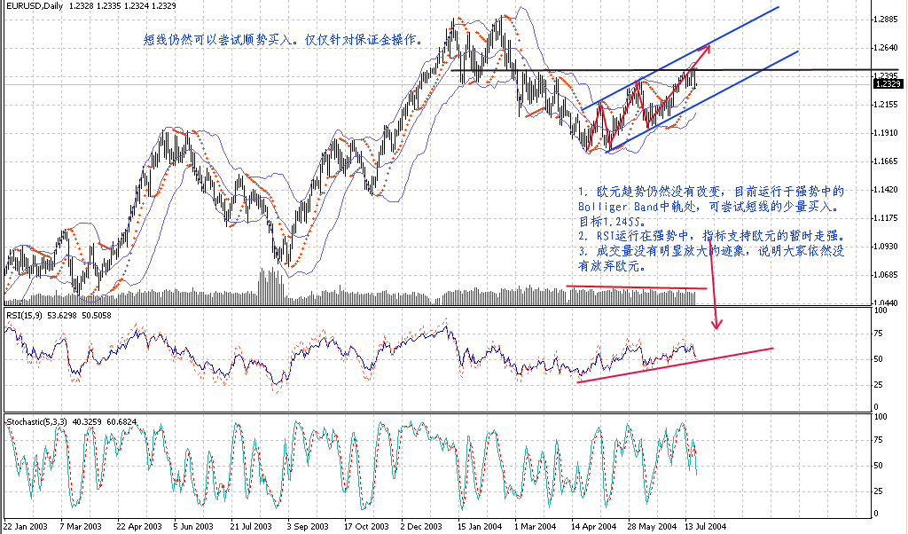
Task: Click the blue Chinese annotation about short-term buying
Action: pos(284,39)
